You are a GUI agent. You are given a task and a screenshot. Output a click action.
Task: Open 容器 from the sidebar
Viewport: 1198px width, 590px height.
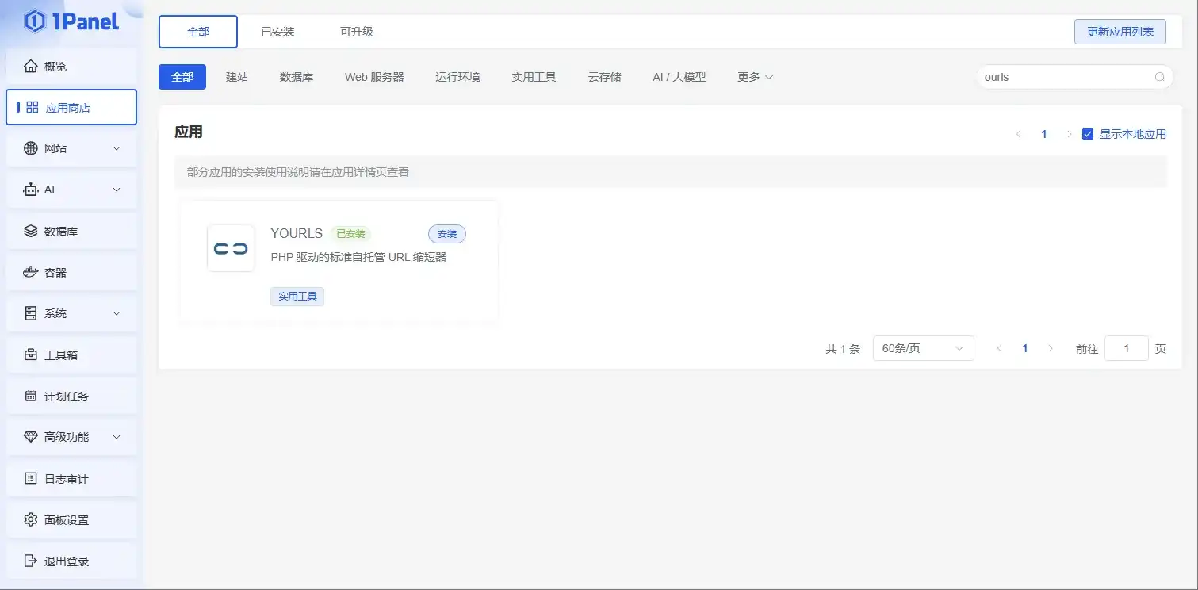pos(71,272)
